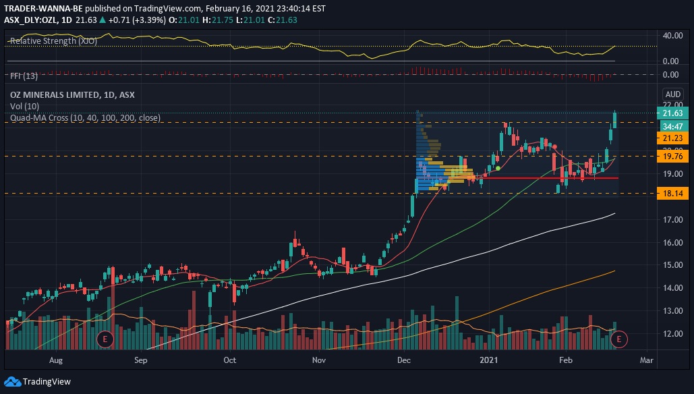The height and width of the screenshot is (394, 694).
Task: Click the TradingView text link at bottom
Action: point(47,382)
